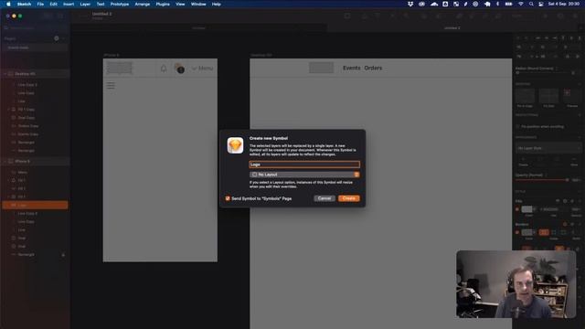Open the Sketch menu
The width and height of the screenshot is (585, 329).
(24, 4)
